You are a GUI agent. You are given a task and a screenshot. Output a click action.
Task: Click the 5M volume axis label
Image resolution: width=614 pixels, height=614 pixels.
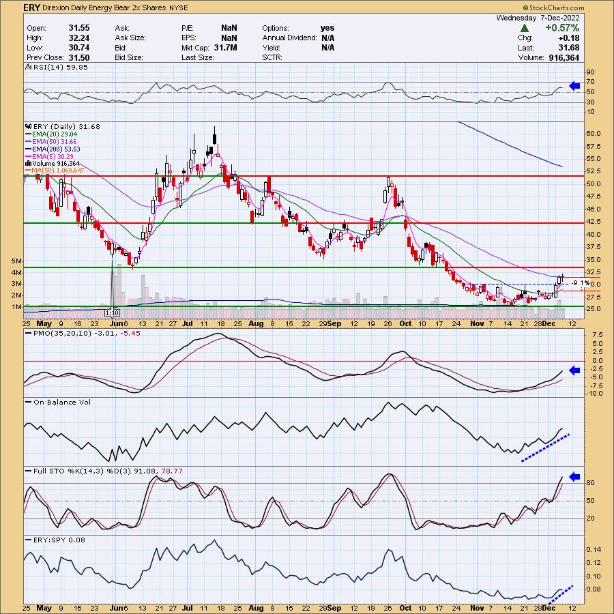point(16,261)
